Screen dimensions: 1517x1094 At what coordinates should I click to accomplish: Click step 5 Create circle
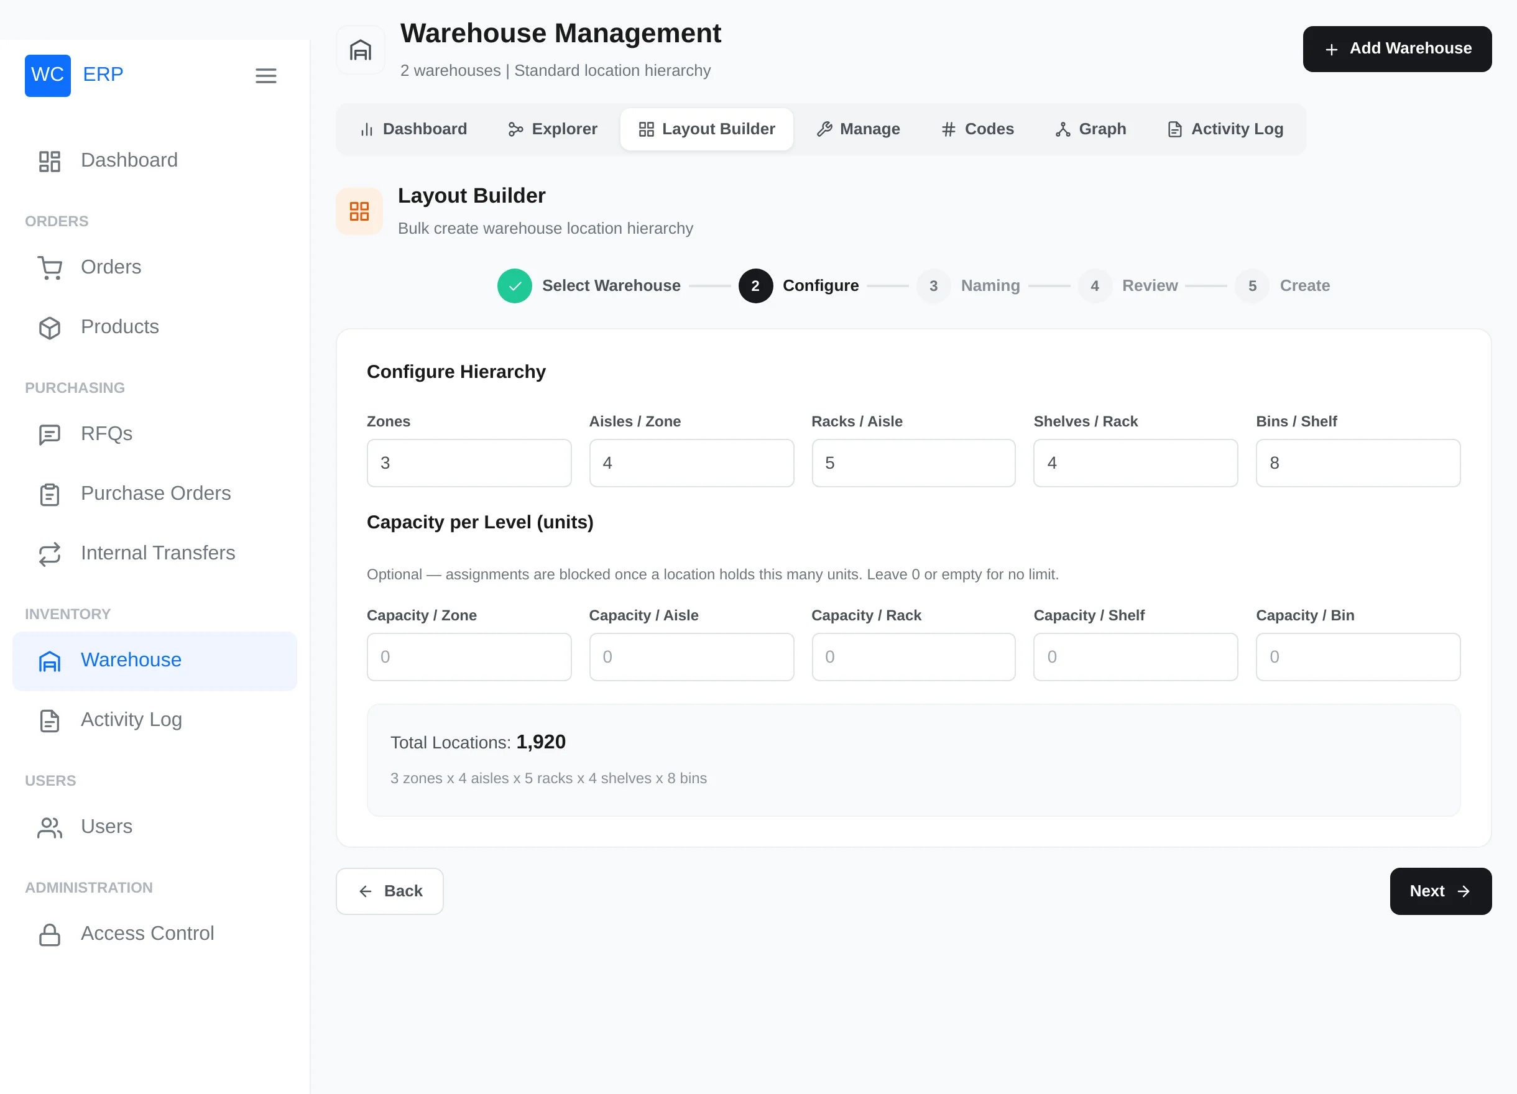[x=1252, y=285]
